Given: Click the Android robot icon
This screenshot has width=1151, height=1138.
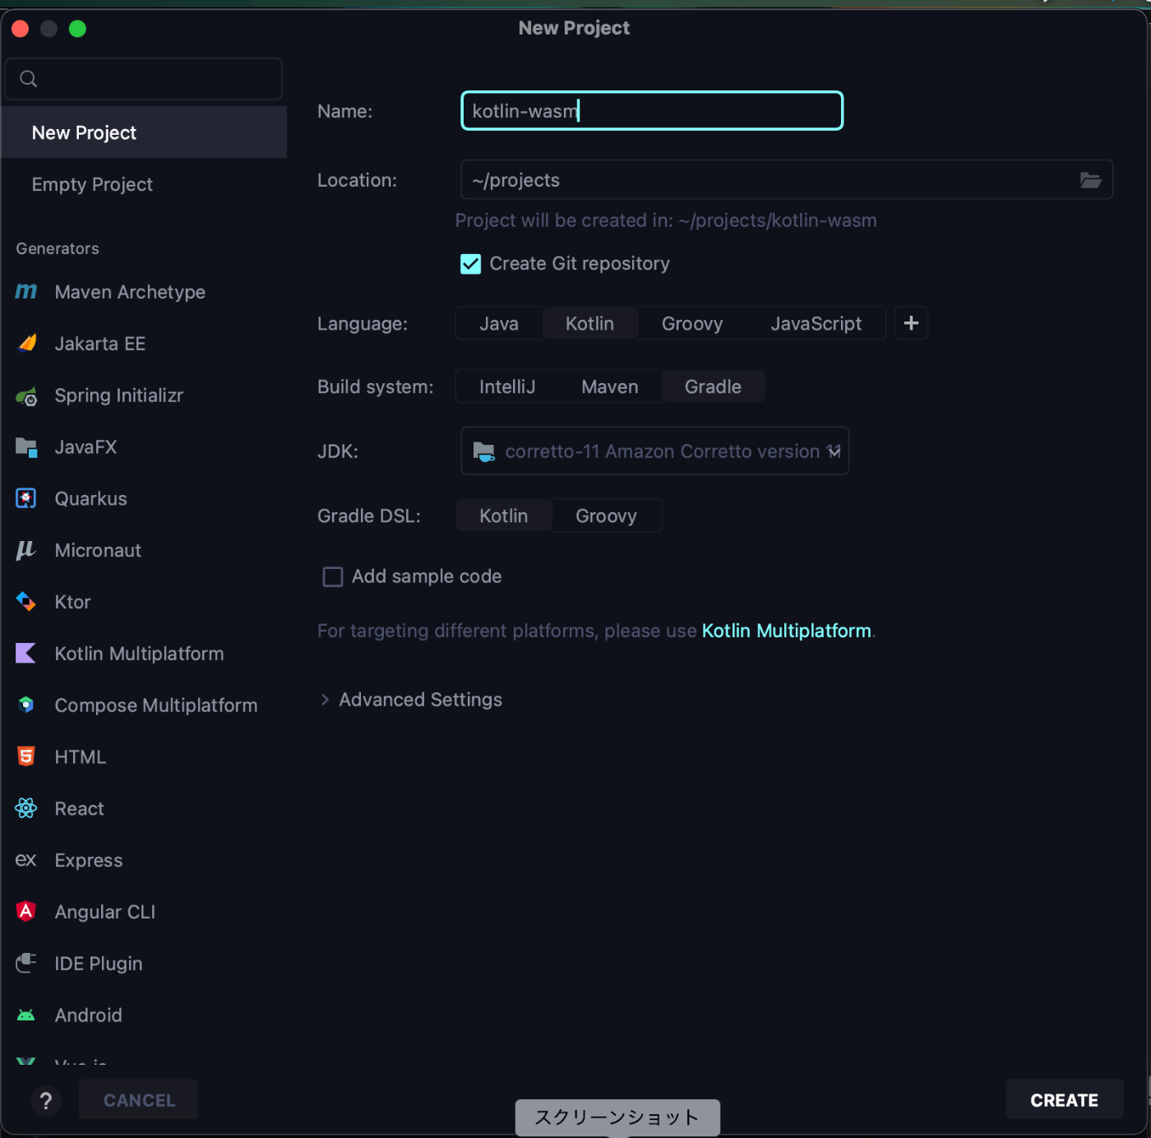Looking at the screenshot, I should click(x=26, y=1015).
